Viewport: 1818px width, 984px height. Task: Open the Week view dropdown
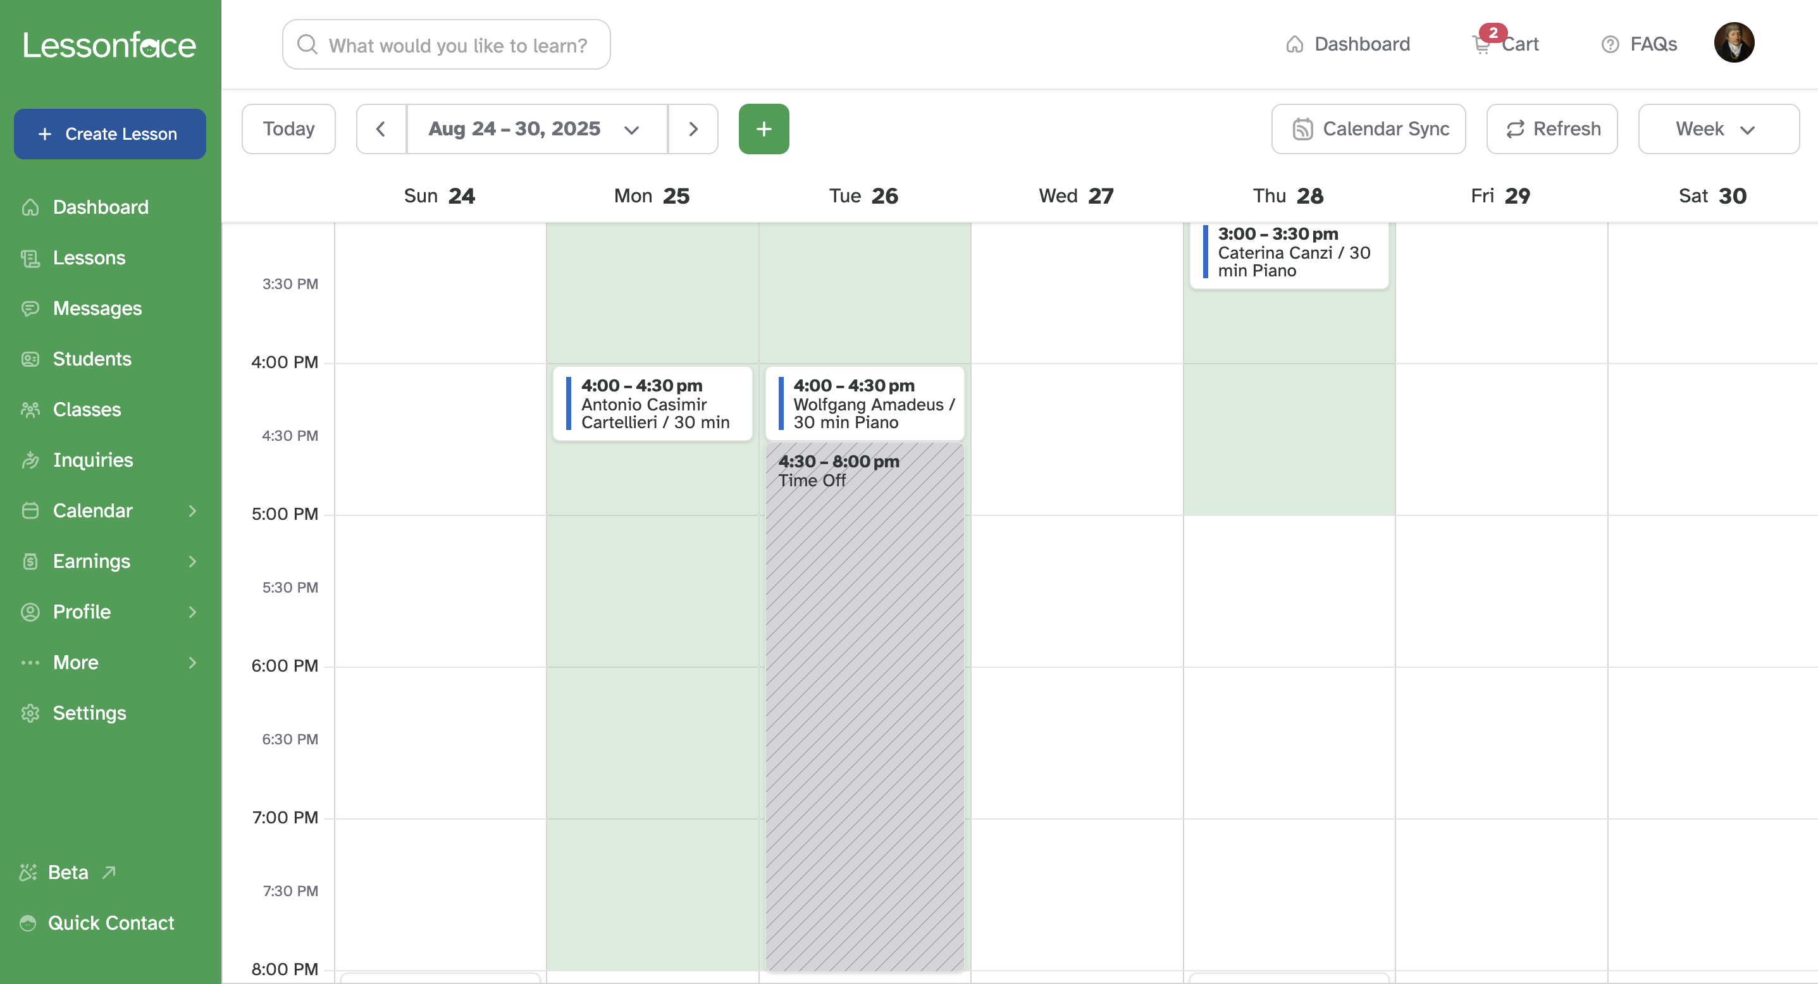click(x=1718, y=128)
